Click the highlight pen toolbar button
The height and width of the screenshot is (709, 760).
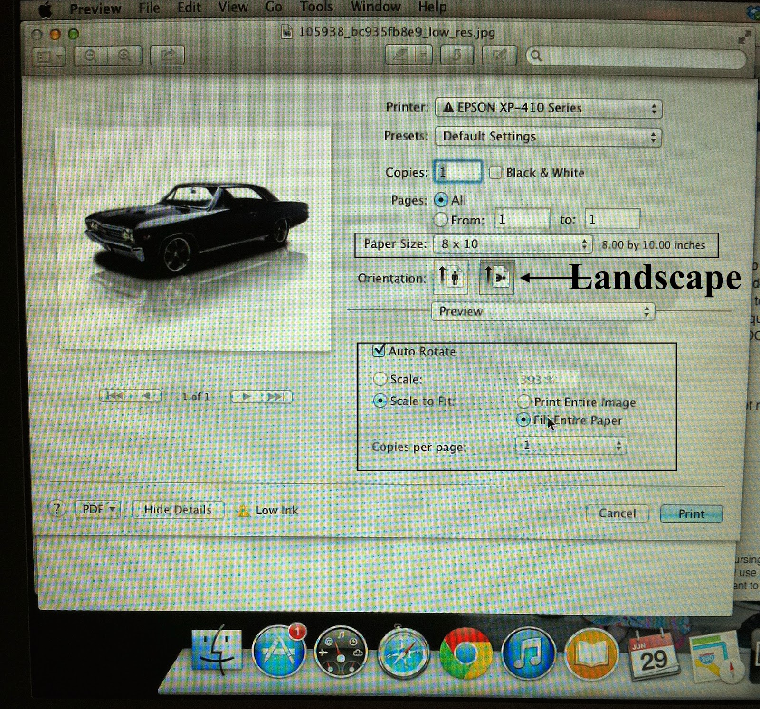coord(400,56)
